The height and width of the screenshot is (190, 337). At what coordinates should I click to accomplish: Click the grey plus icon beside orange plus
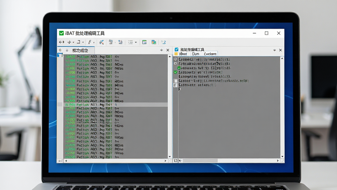pyautogui.click(x=67, y=50)
